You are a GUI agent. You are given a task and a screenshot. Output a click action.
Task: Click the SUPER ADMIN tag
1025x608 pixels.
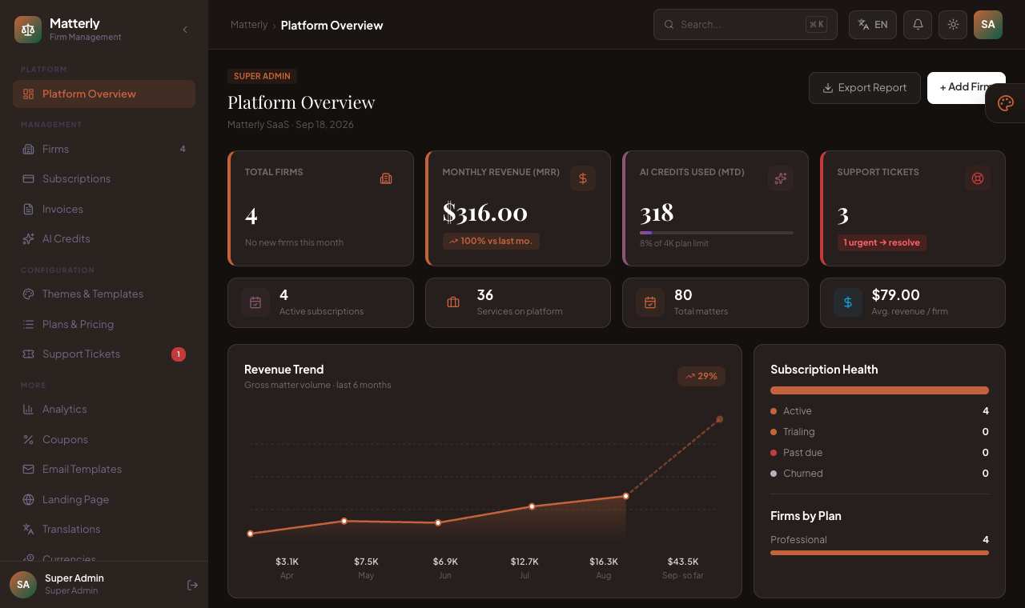click(263, 76)
